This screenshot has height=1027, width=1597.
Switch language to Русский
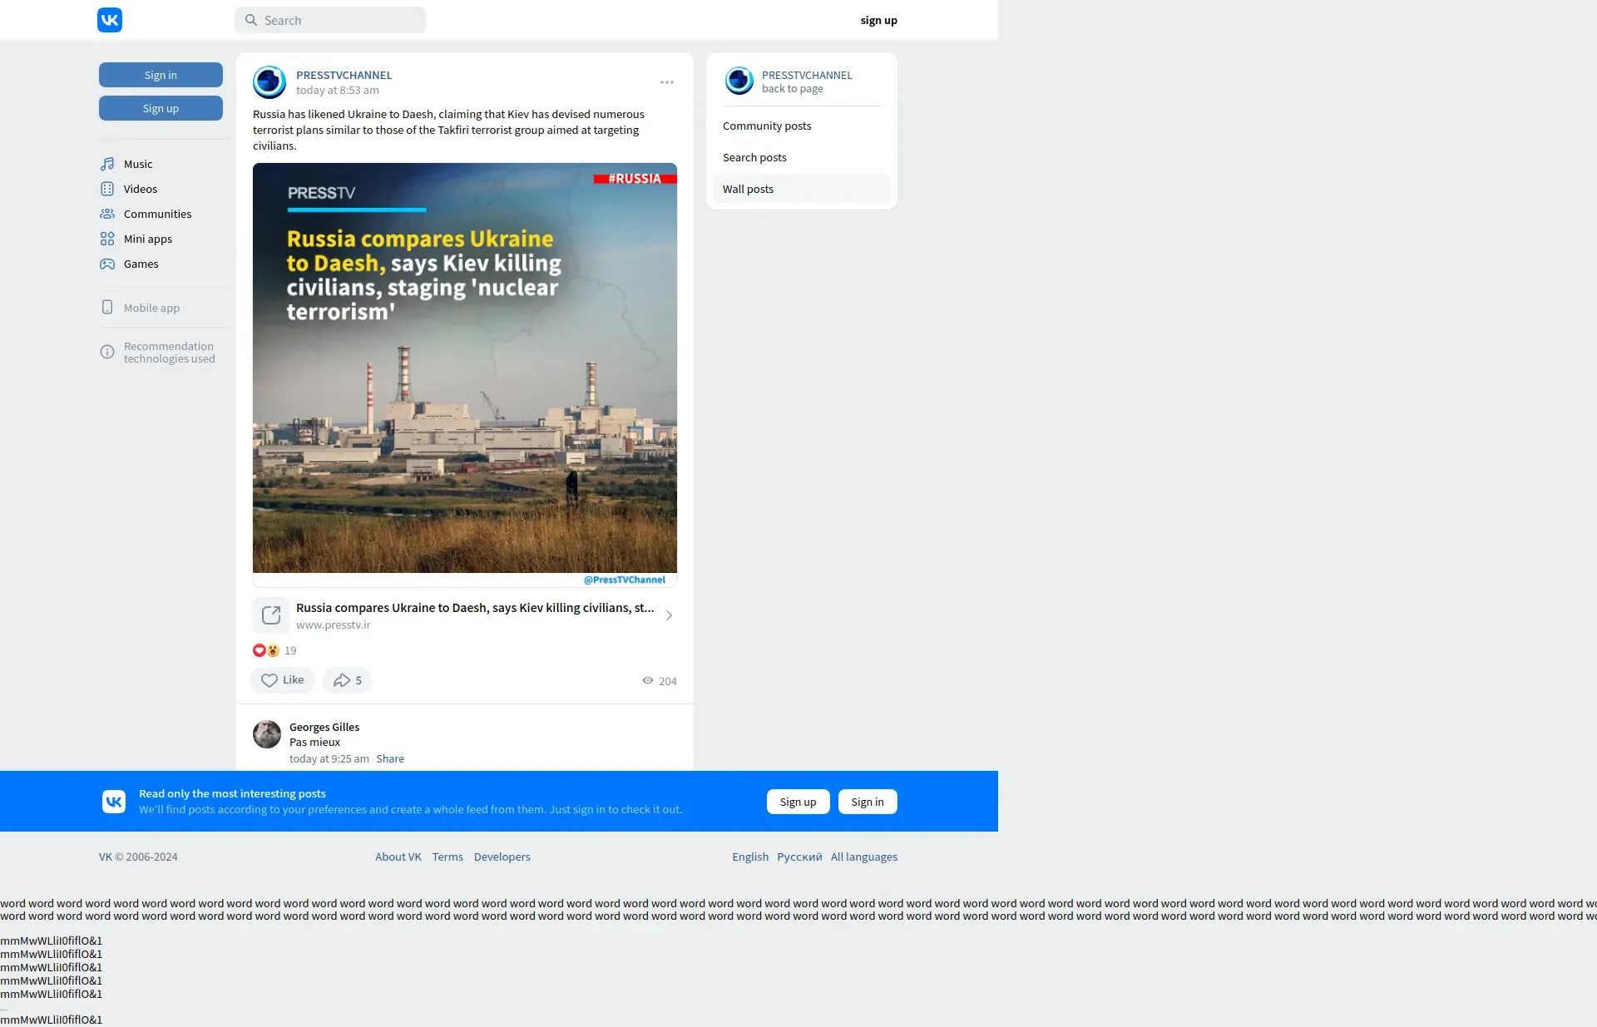799,857
